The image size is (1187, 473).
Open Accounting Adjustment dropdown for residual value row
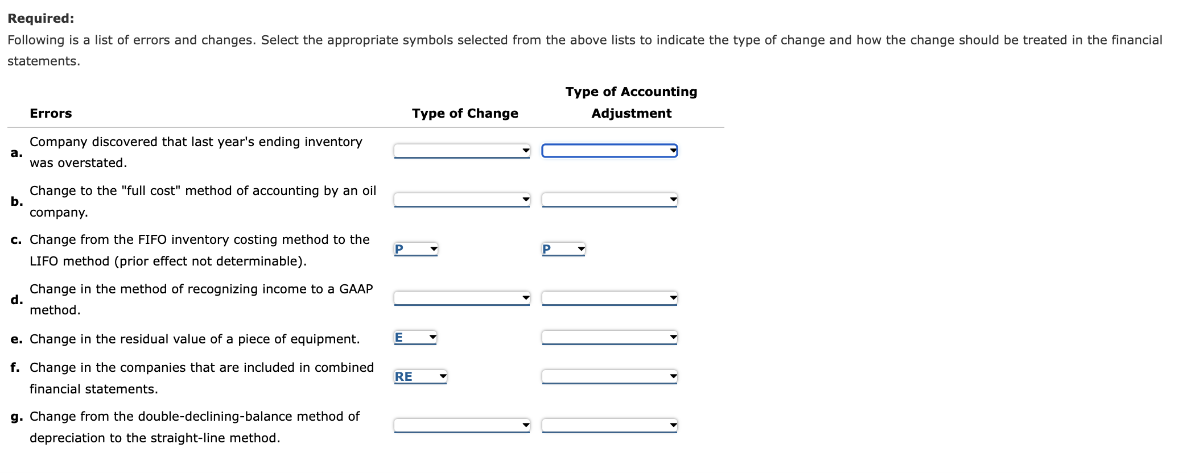pos(609,338)
